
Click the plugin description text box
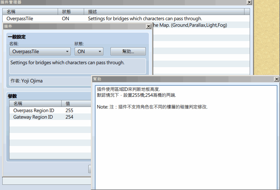pos(78,66)
